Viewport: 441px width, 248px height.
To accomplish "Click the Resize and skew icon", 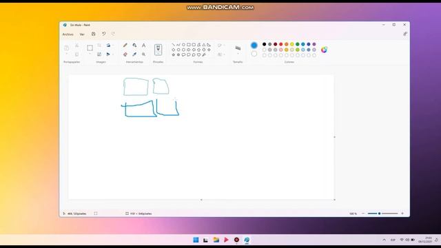I will coord(99,54).
